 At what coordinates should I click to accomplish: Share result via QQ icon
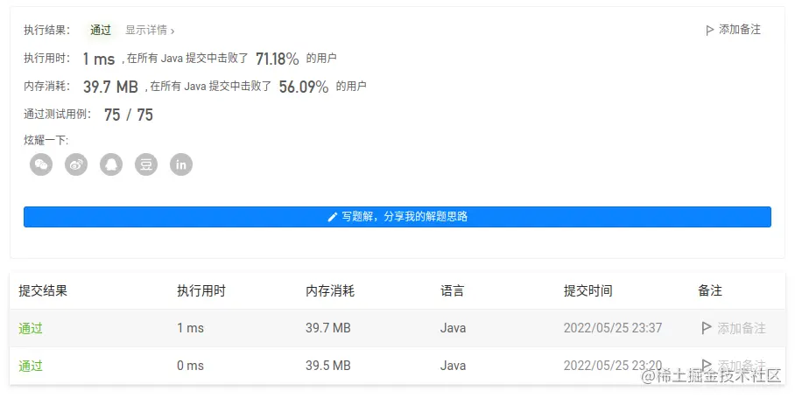click(111, 164)
